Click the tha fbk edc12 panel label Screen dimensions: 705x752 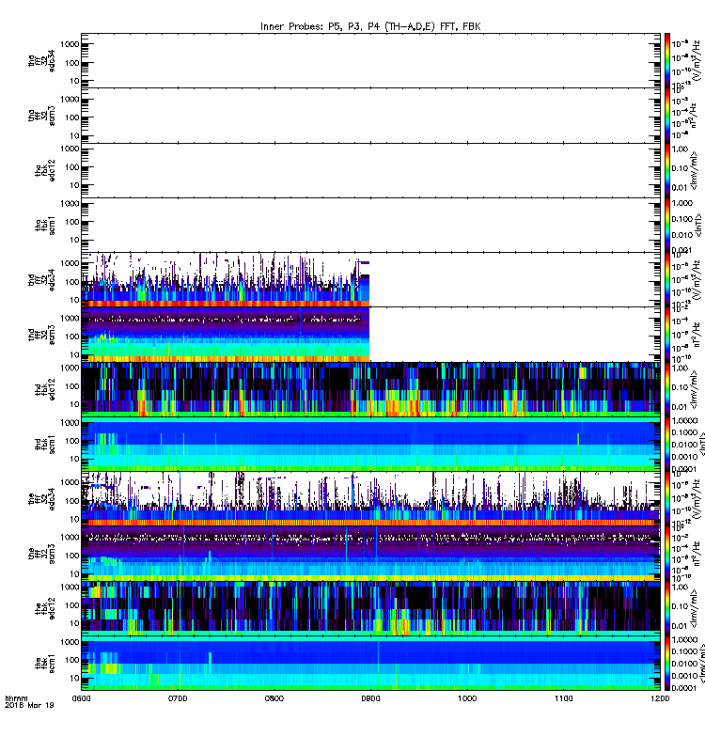click(45, 170)
